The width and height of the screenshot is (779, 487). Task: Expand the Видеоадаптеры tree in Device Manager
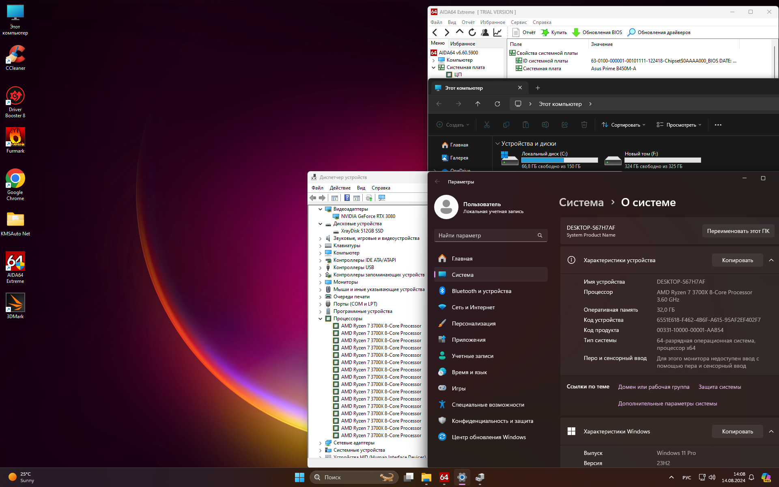(320, 209)
